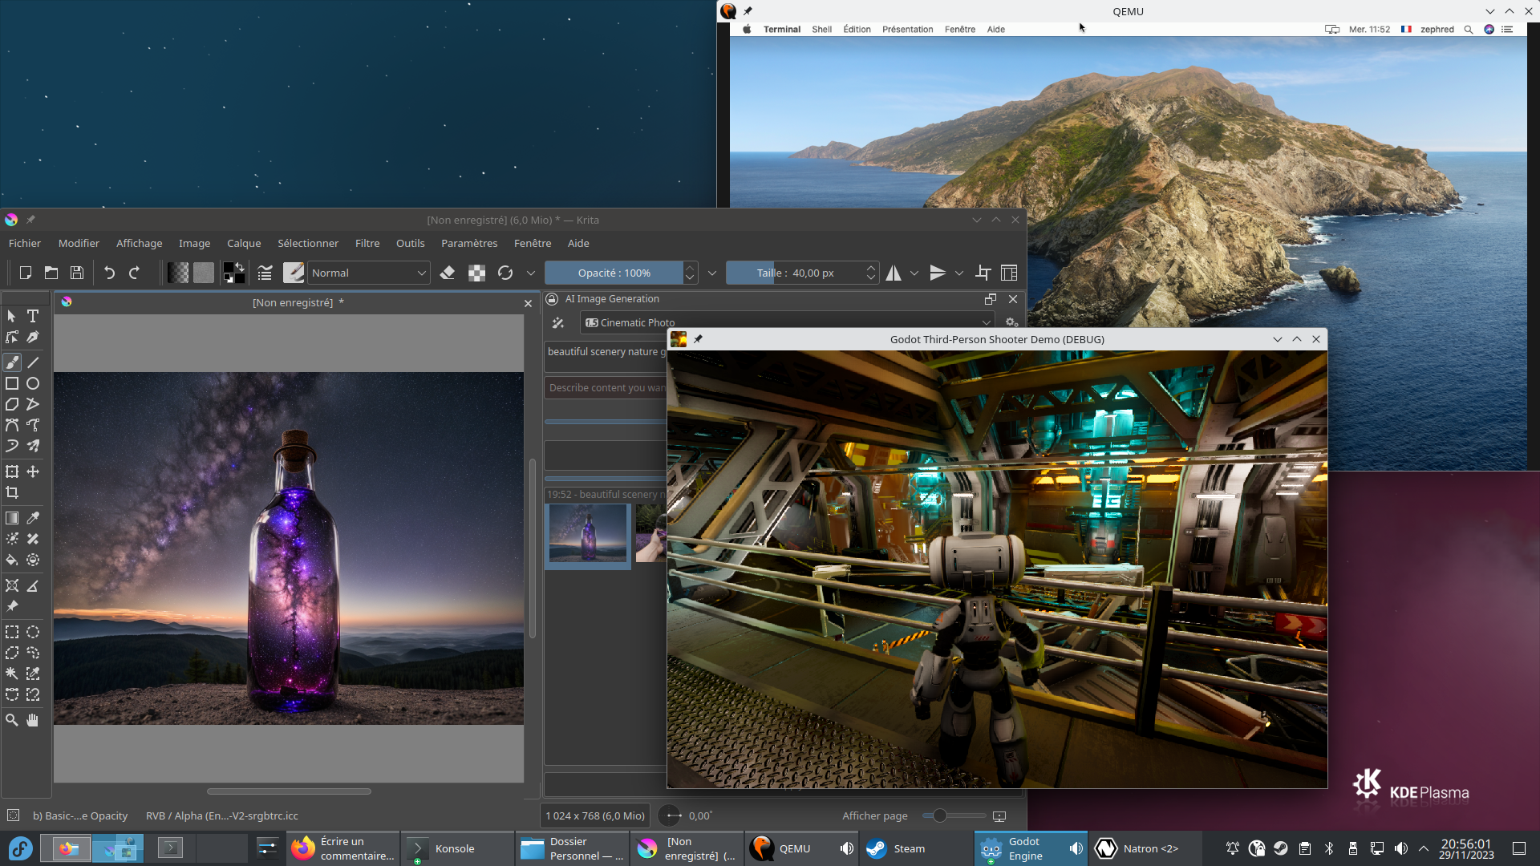The image size is (1540, 866).
Task: Expand options arrow next to Opacité slider
Action: [x=712, y=273]
